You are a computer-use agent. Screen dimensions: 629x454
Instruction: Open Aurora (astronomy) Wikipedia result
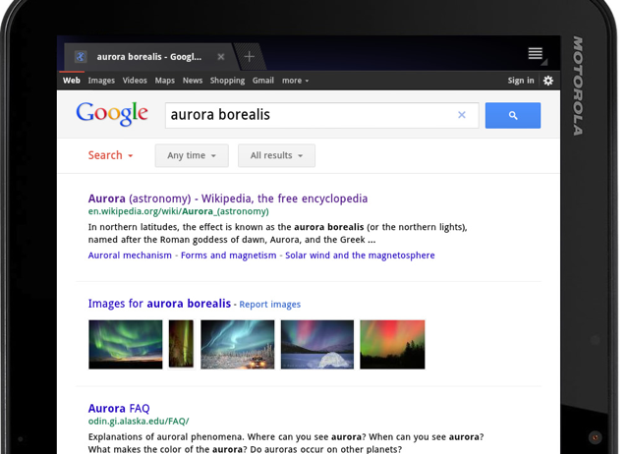(228, 199)
